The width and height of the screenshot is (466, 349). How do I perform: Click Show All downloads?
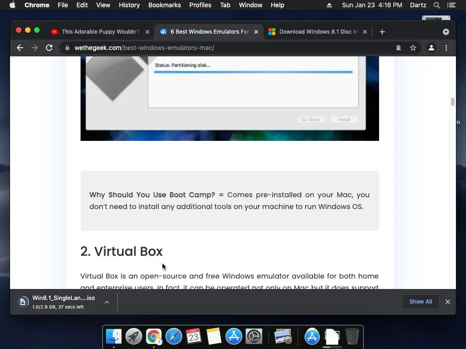coord(420,302)
